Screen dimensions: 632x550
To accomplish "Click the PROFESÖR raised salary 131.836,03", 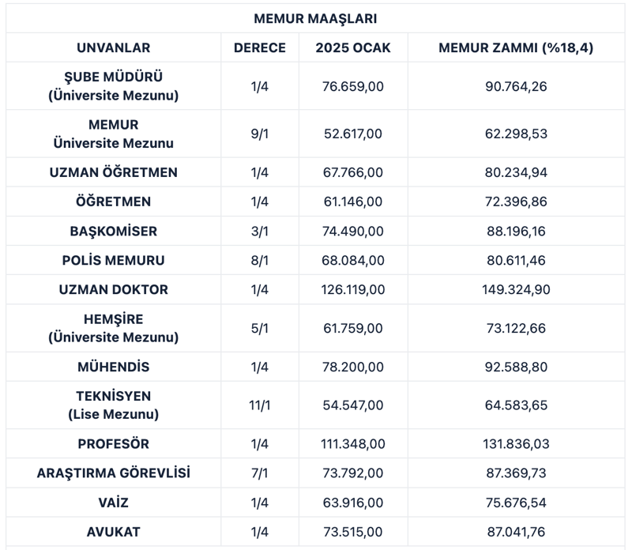I will (x=516, y=444).
